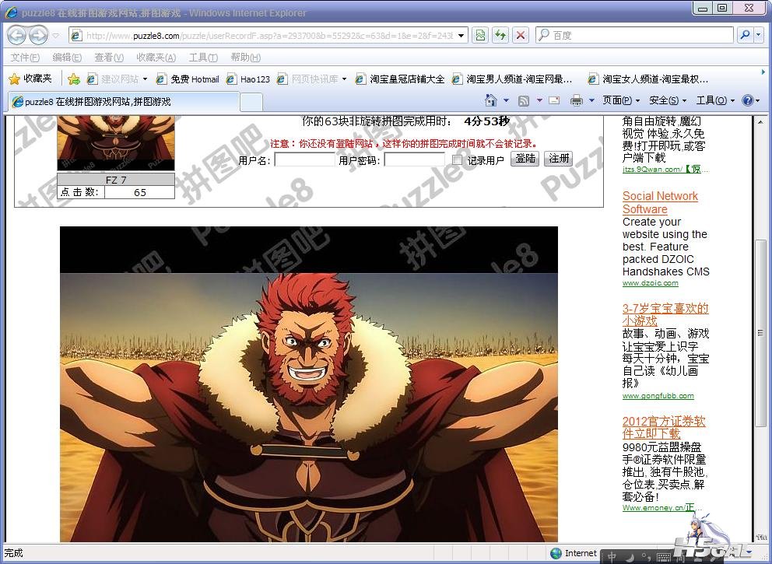
Task: Expand the address bar dropdown arrow
Action: coord(461,36)
